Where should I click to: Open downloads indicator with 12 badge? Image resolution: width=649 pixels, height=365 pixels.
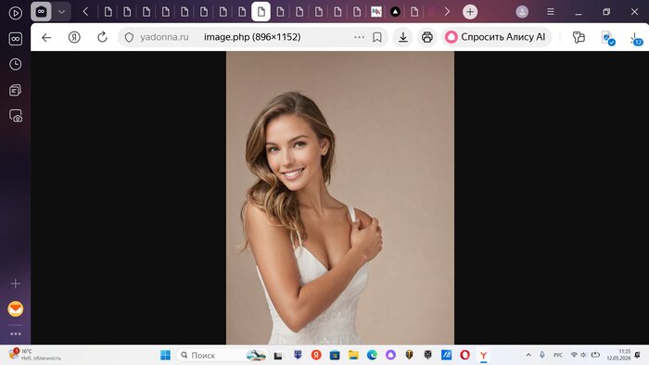tap(636, 39)
